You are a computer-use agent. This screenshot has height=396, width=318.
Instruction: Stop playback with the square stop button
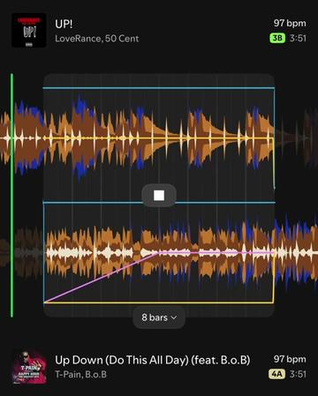click(159, 195)
